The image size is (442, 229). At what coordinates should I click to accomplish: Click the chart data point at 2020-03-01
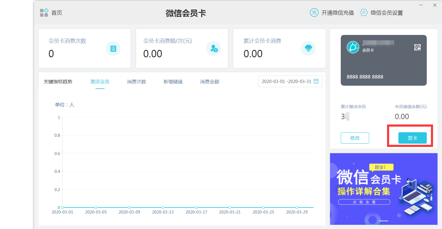click(x=62, y=207)
